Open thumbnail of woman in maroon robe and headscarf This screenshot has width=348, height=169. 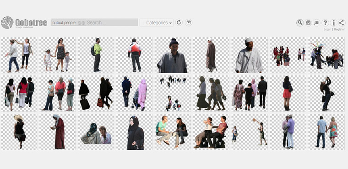58,132
